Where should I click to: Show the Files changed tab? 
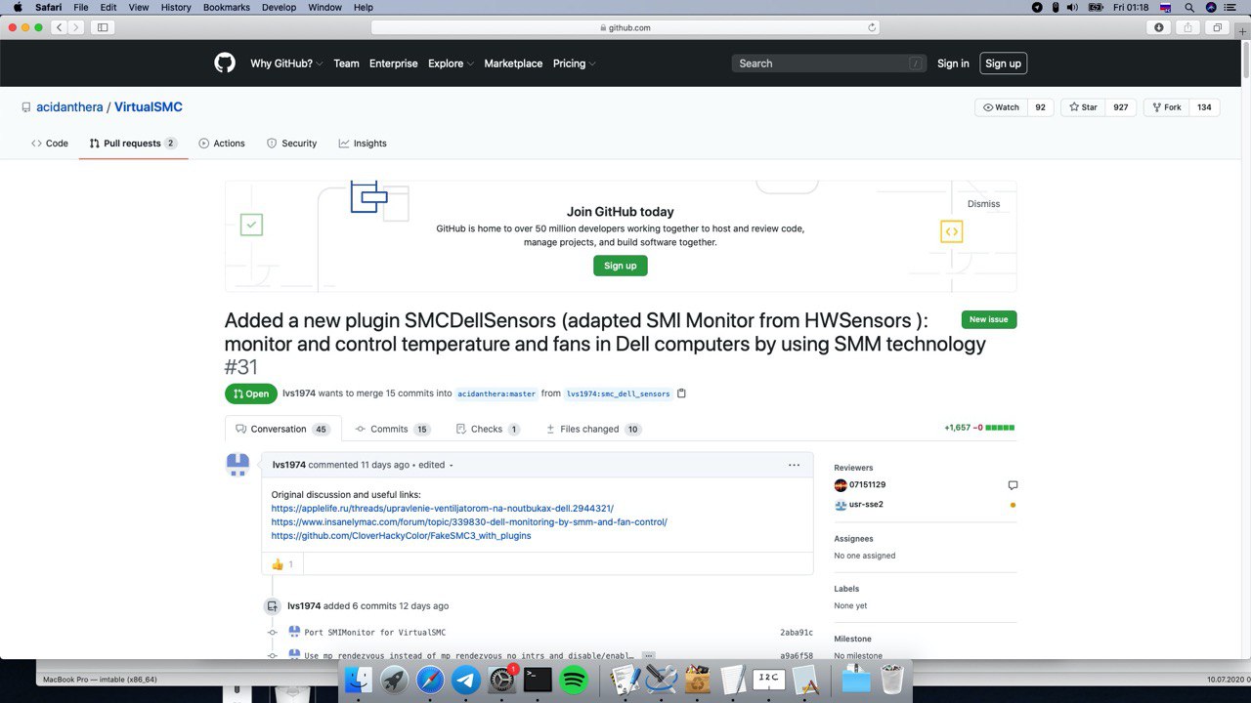coord(593,429)
